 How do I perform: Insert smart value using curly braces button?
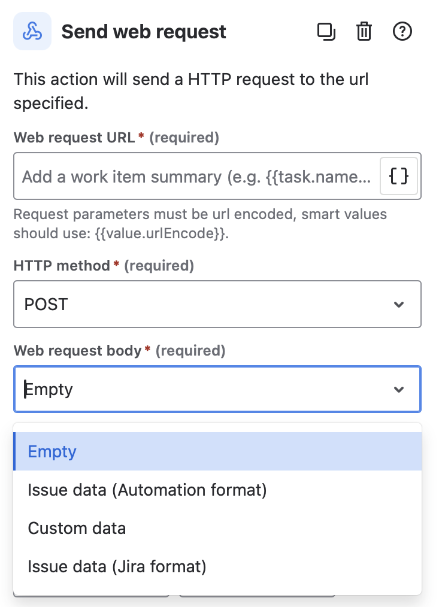coord(399,176)
